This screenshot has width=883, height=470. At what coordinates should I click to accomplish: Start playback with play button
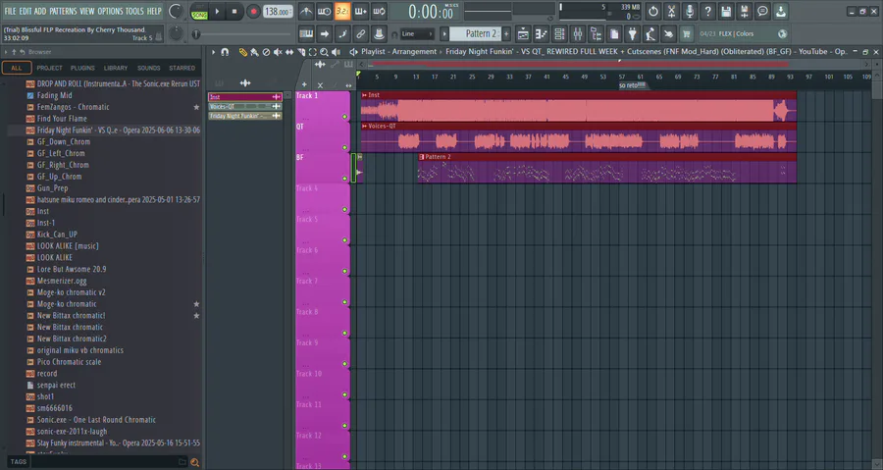[x=217, y=11]
